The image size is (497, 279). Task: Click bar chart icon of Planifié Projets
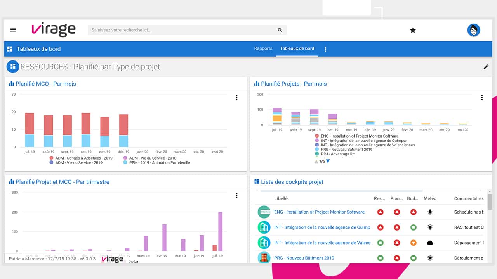pyautogui.click(x=257, y=84)
